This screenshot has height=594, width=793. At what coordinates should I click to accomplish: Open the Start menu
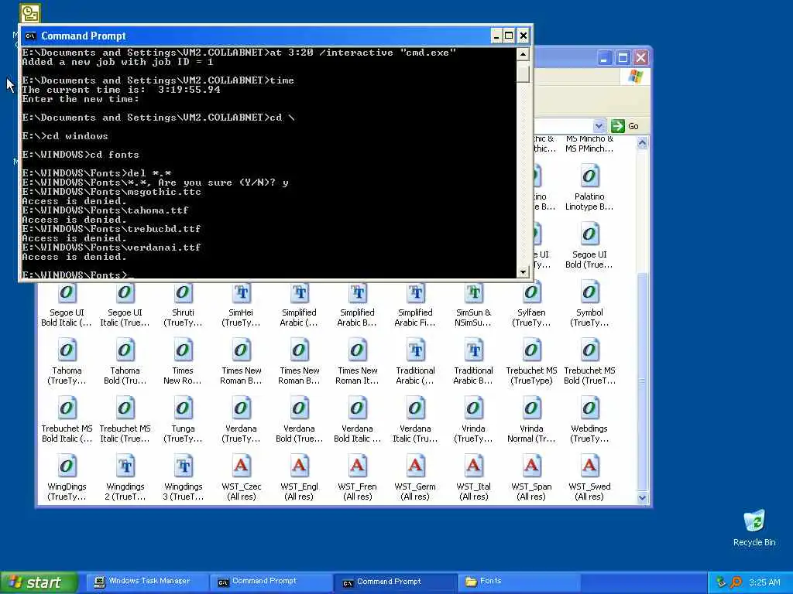pos(39,582)
